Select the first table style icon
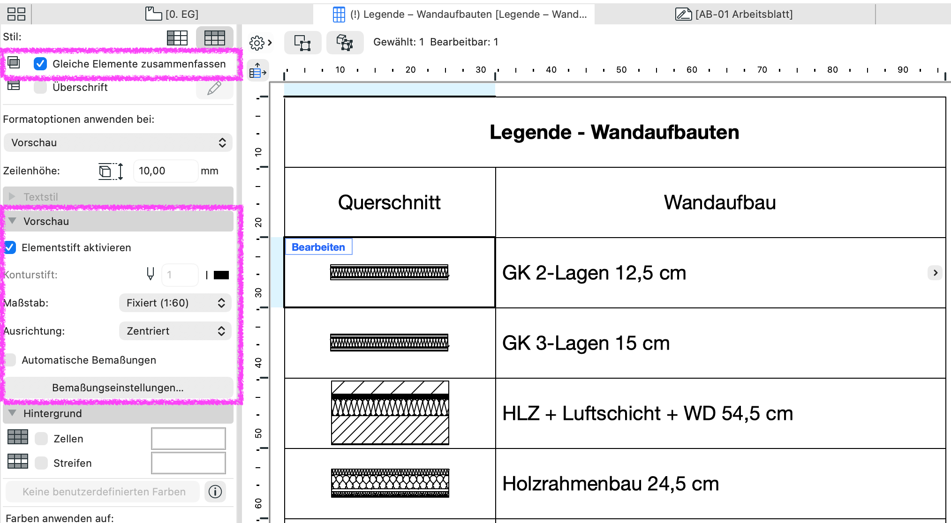951x523 pixels. (177, 37)
